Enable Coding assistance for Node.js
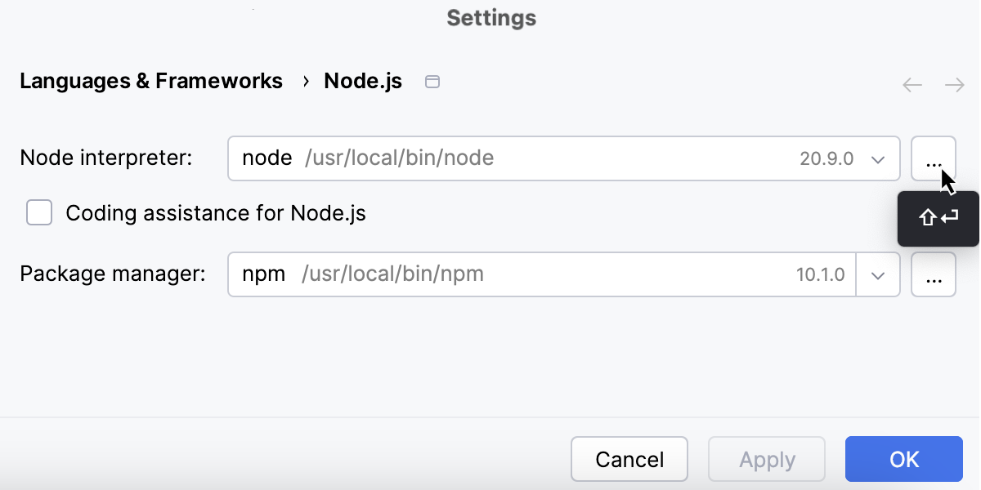Viewport: 981px width, 490px height. point(38,212)
